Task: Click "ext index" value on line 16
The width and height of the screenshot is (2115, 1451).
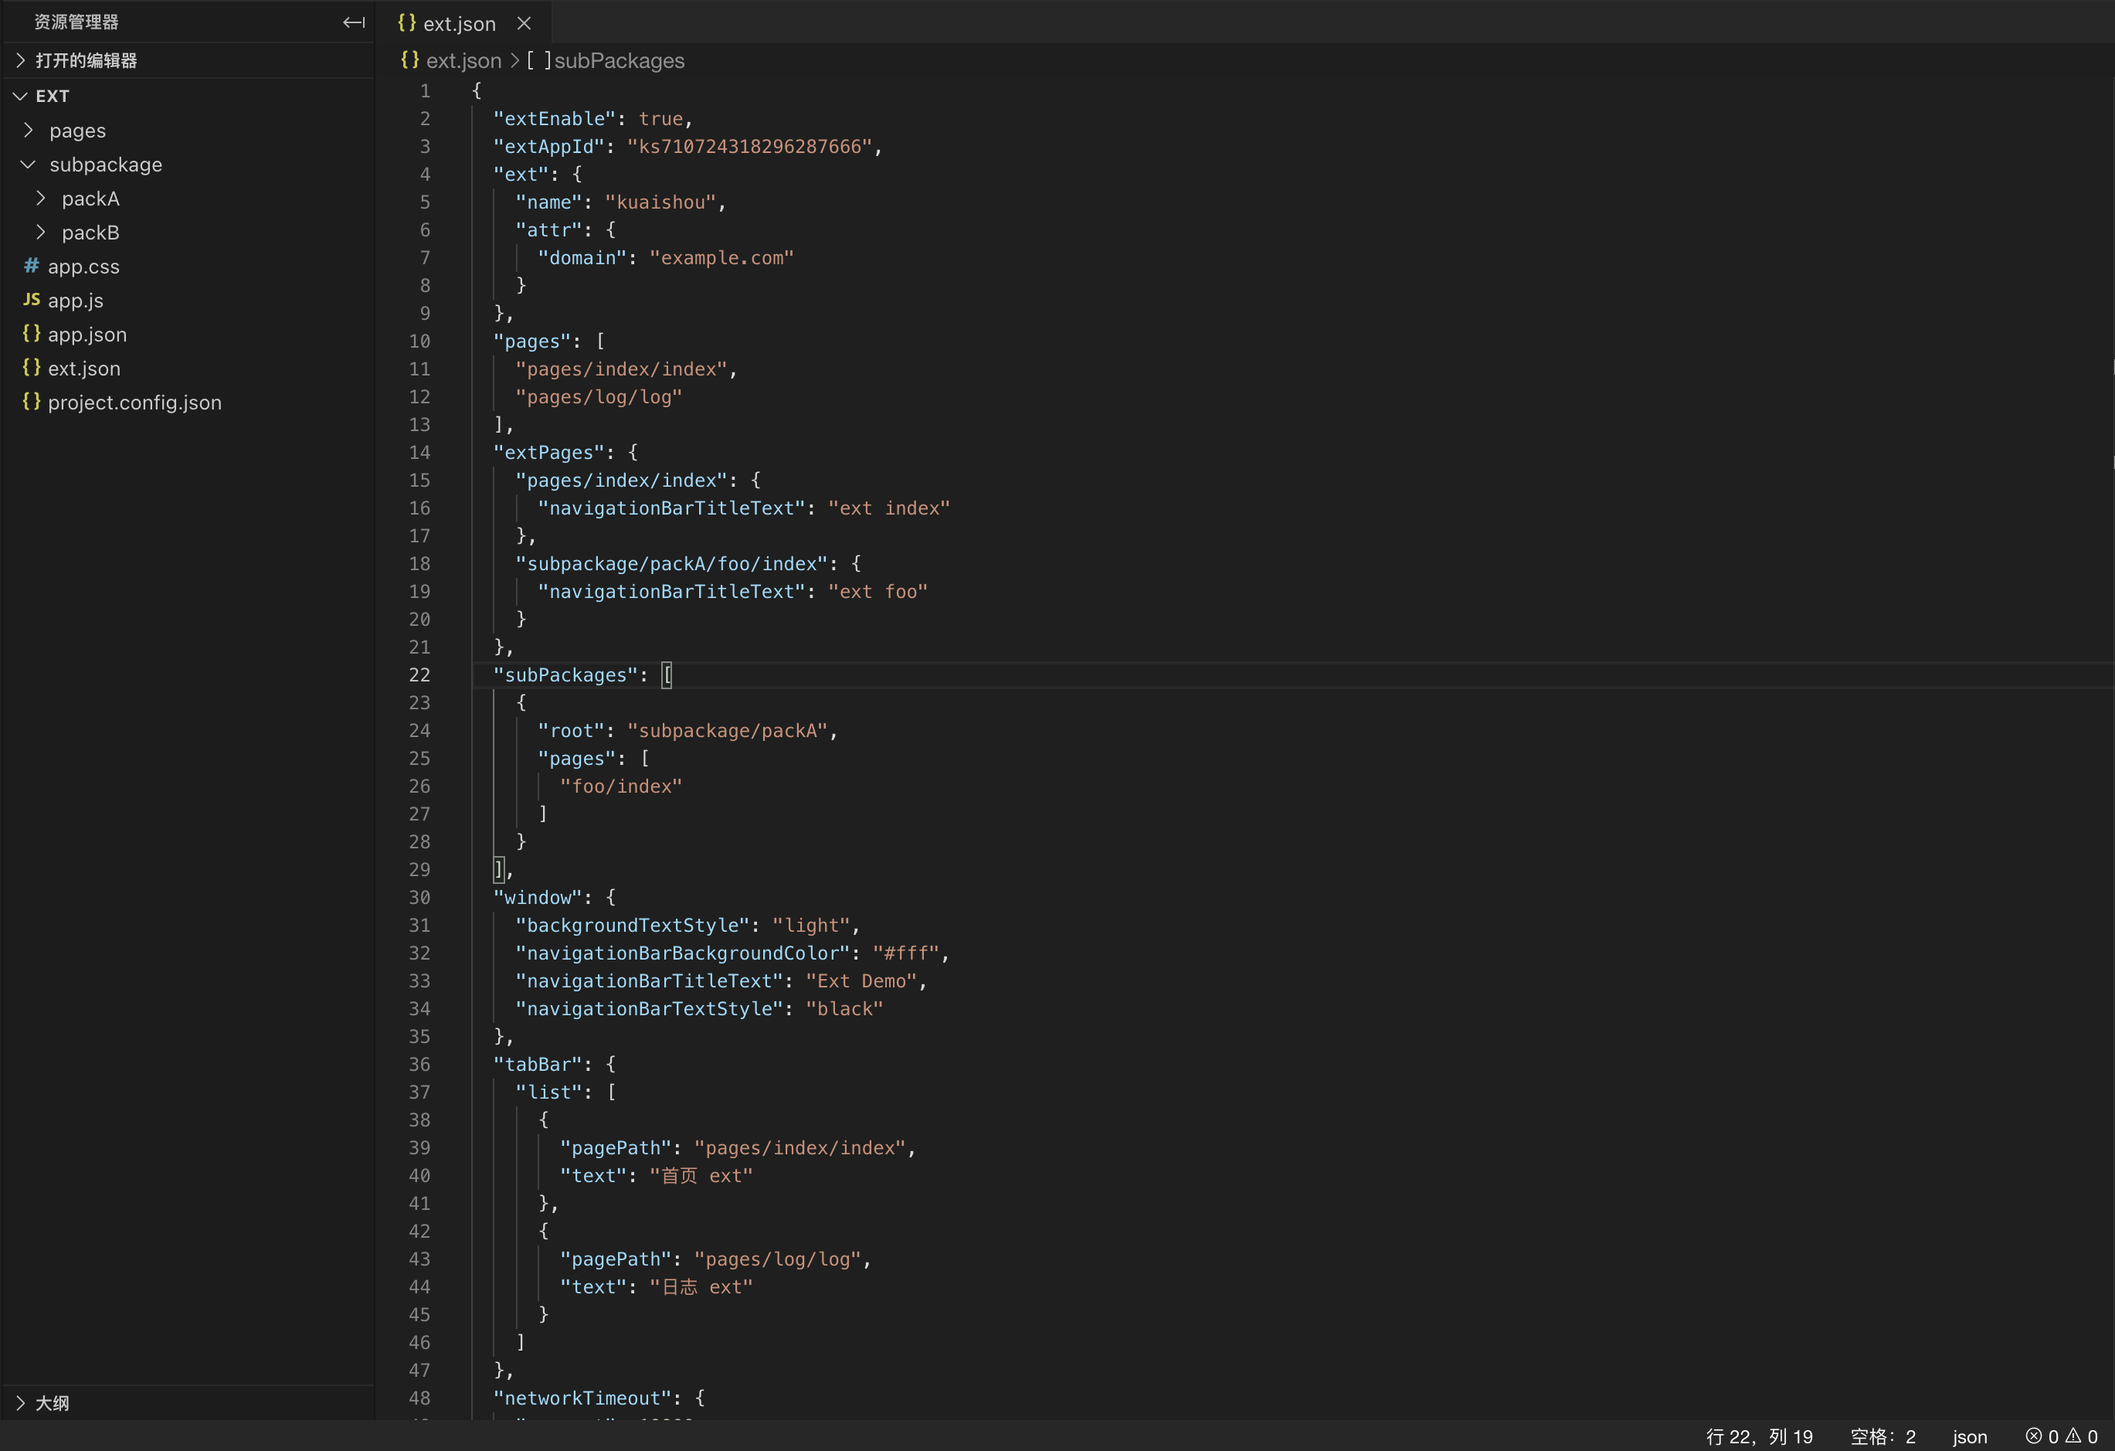Action: click(x=889, y=508)
